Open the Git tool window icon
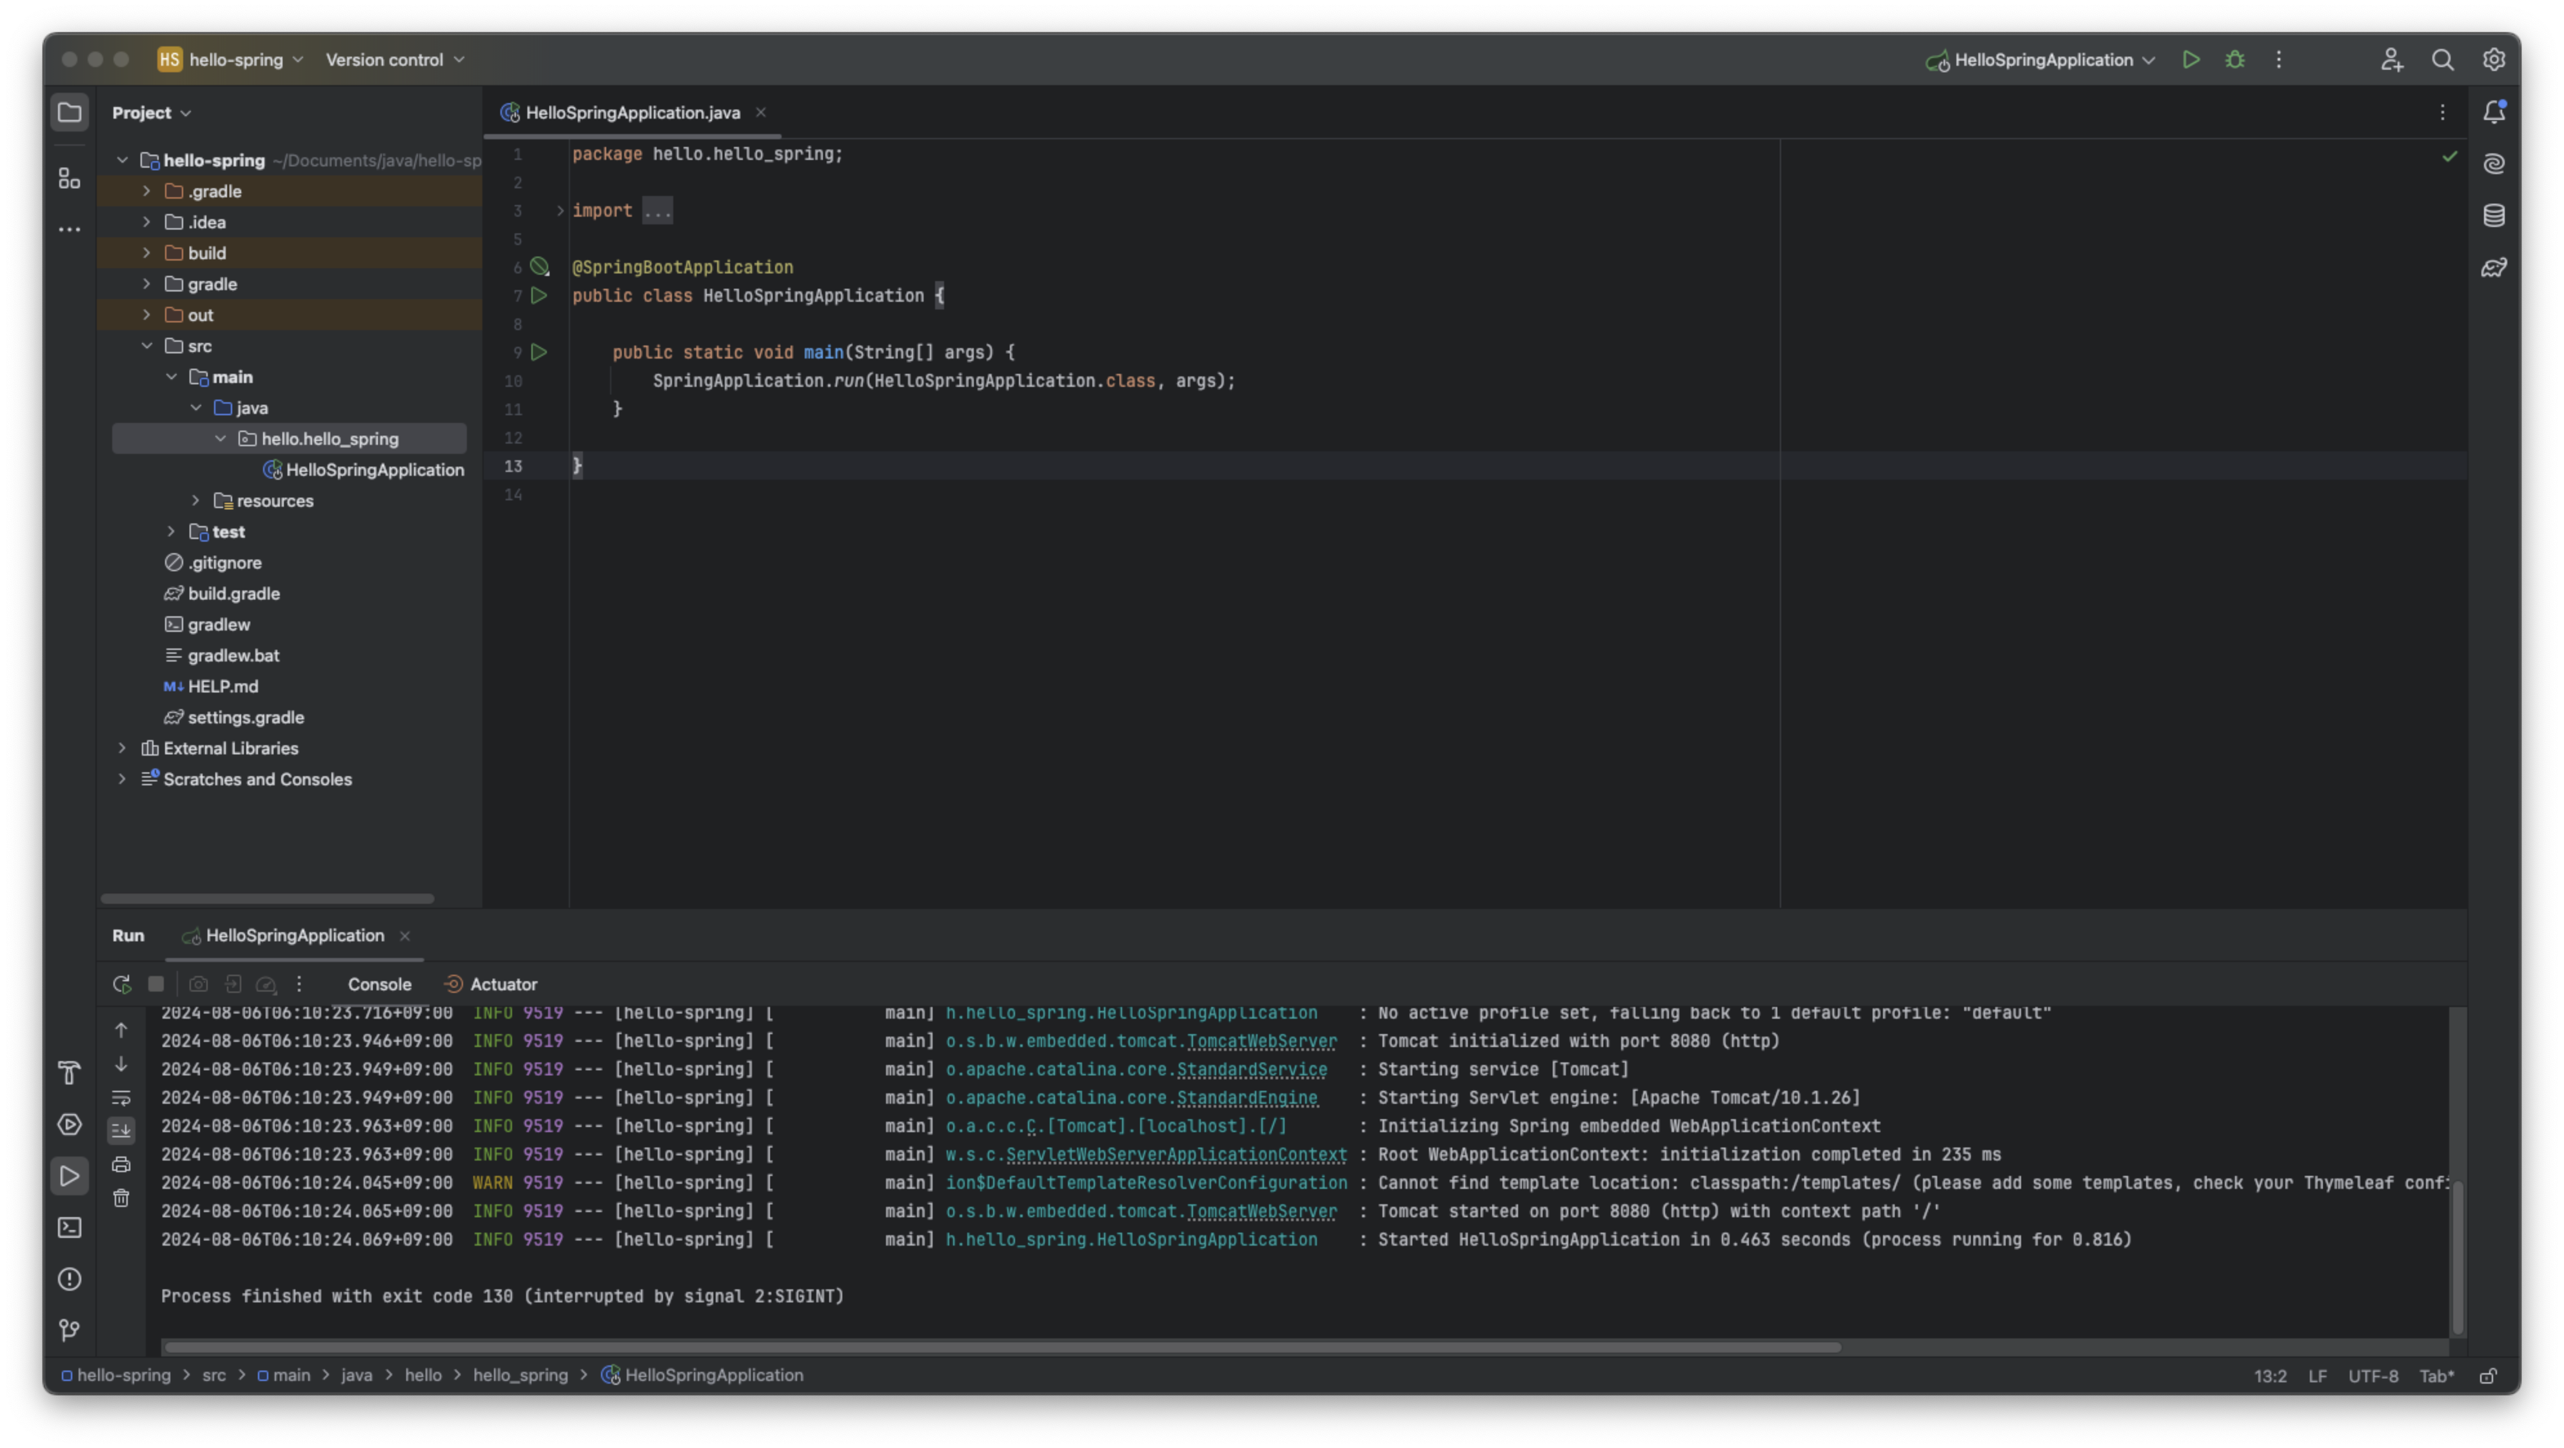Viewport: 2564px width, 1448px height. (70, 1329)
